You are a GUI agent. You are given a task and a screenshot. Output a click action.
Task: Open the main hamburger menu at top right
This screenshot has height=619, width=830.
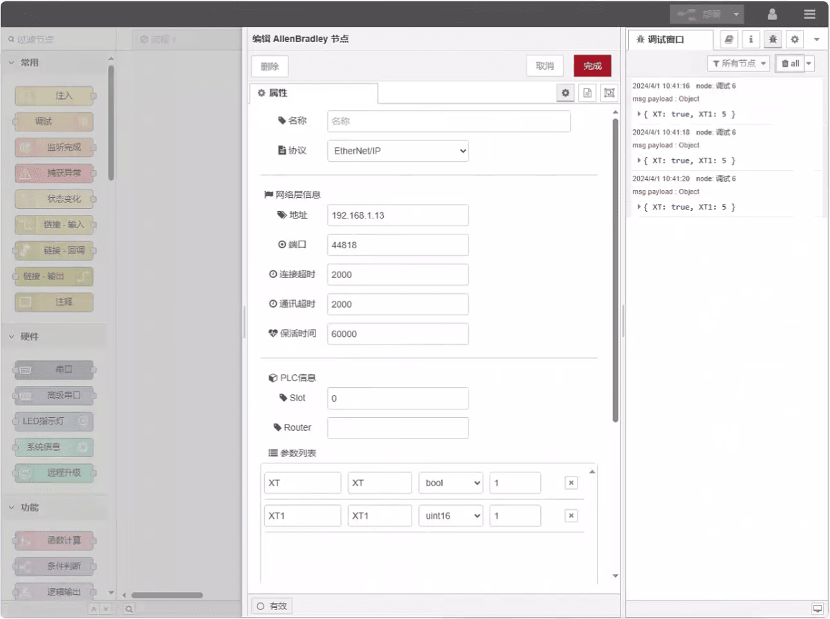[x=809, y=14]
